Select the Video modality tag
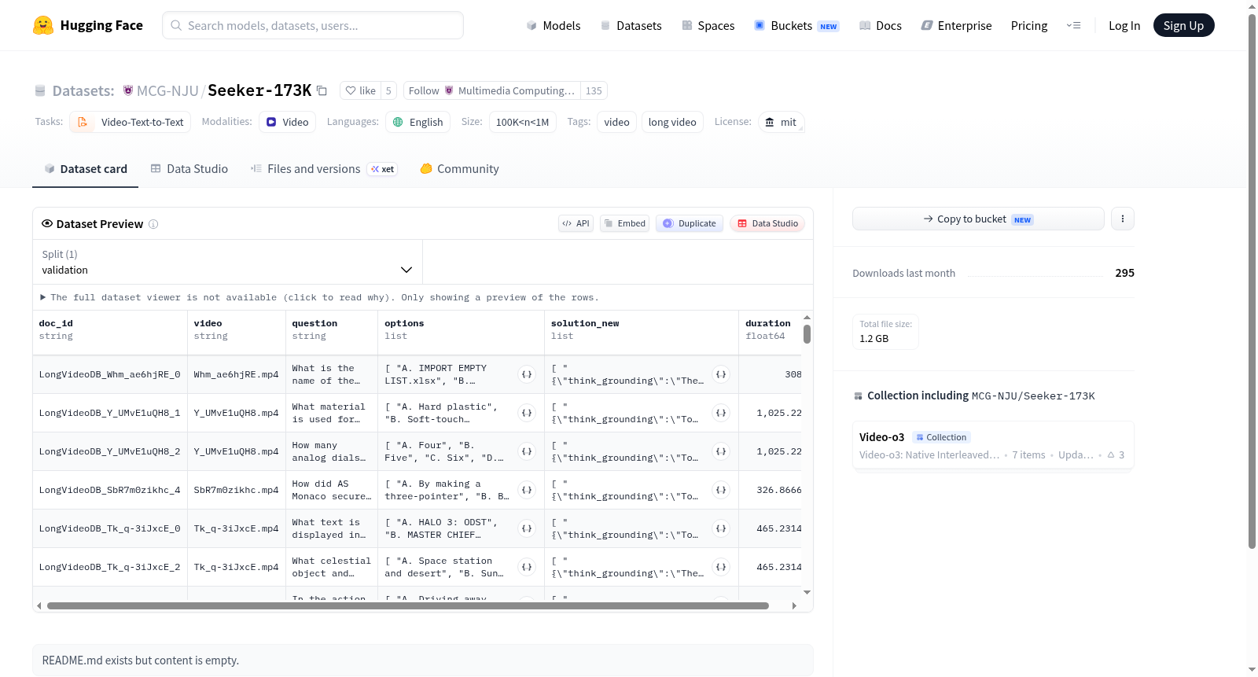 click(287, 122)
